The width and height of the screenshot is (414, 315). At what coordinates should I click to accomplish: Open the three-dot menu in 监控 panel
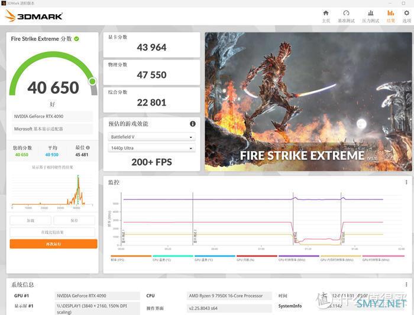(406, 182)
